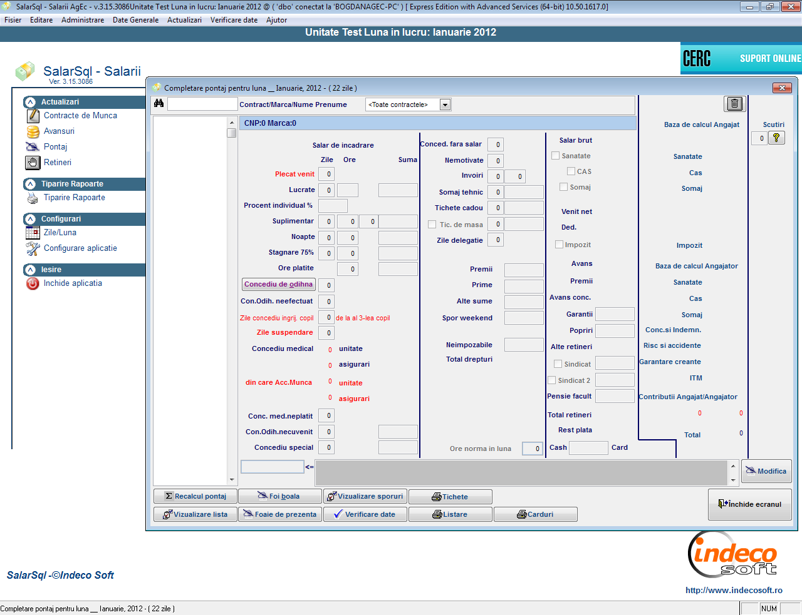Open the Administrare menu
Screen dimensions: 802x615
(x=83, y=20)
